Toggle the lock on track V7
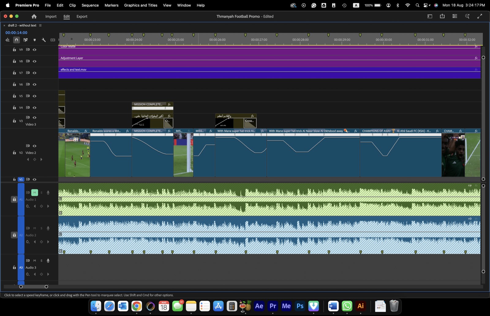 (x=14, y=73)
